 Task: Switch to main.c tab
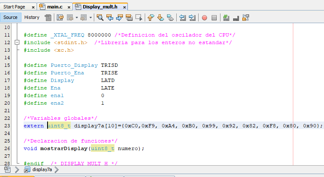coord(55,7)
